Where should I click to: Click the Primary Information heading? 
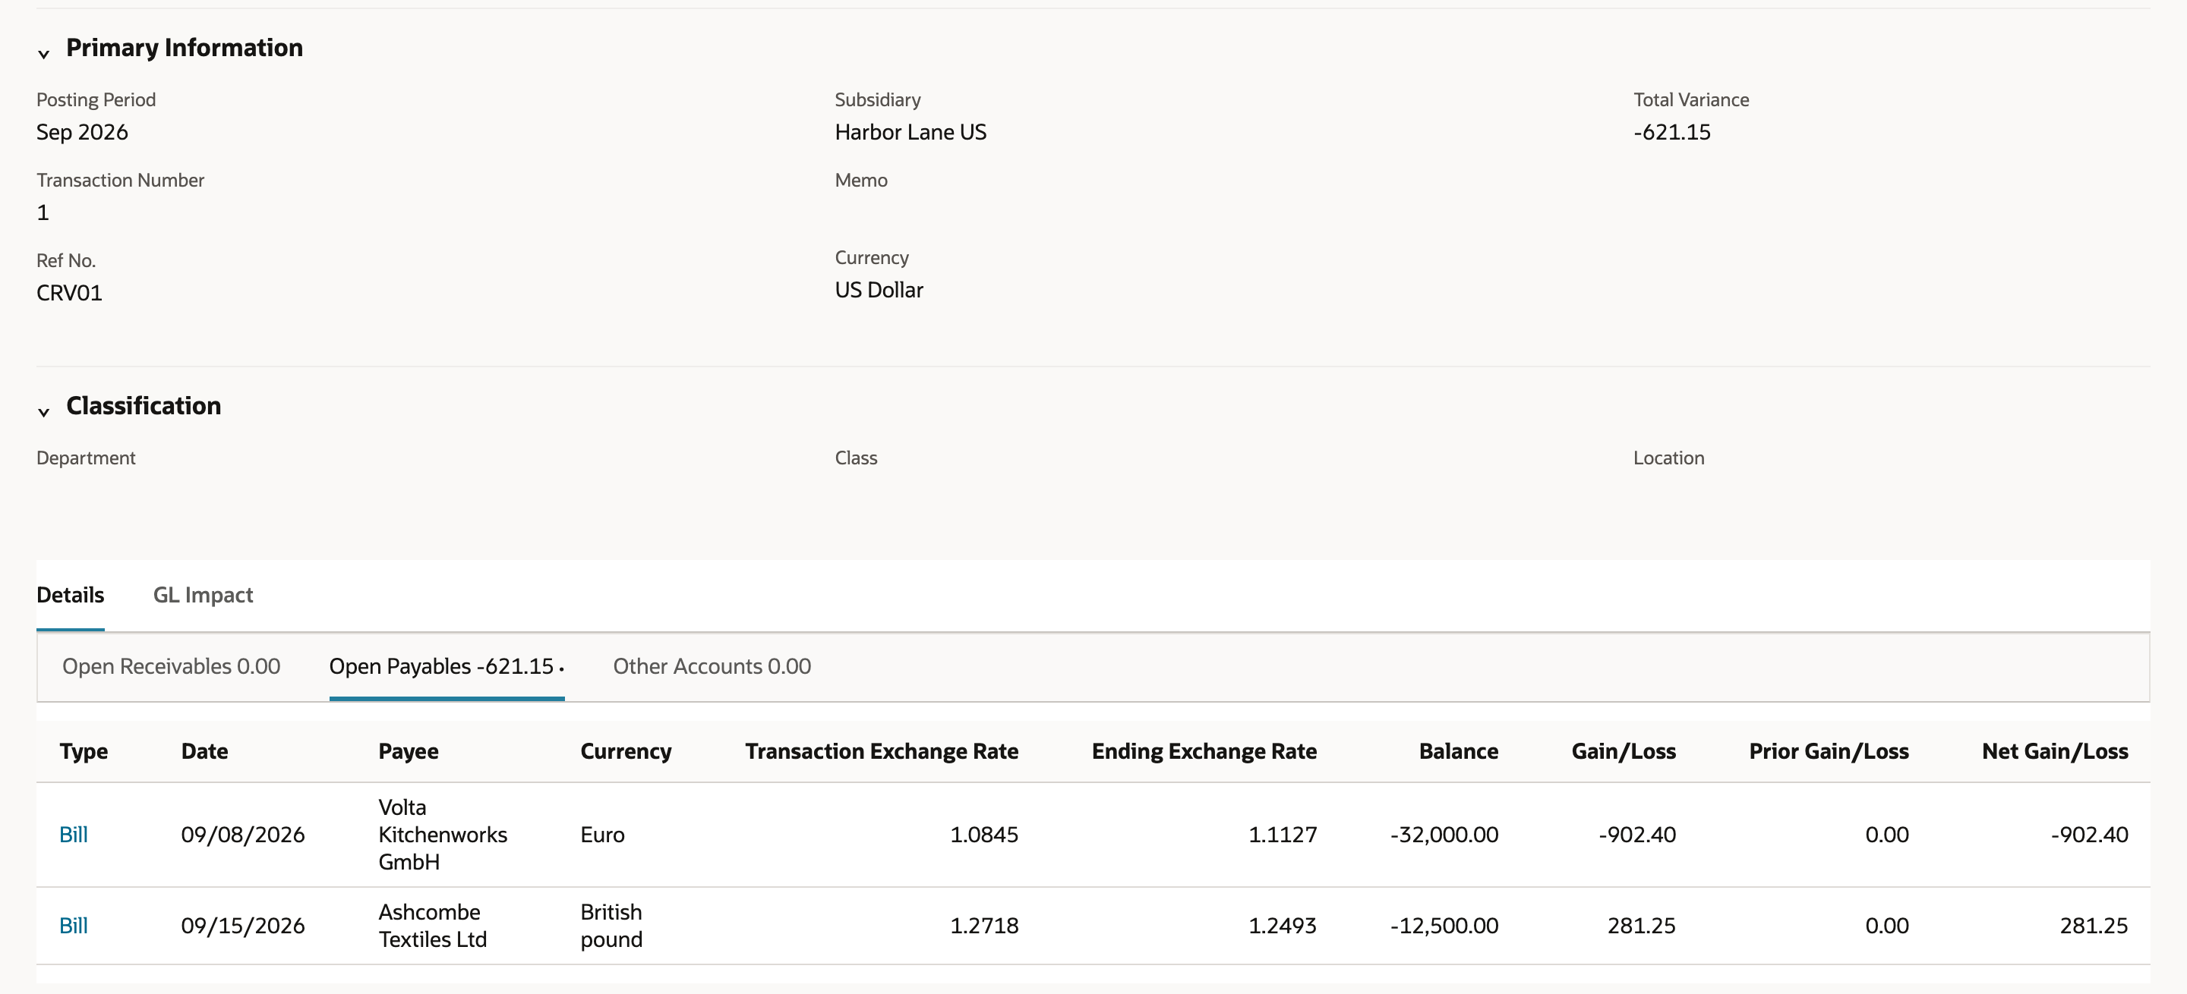pos(185,48)
